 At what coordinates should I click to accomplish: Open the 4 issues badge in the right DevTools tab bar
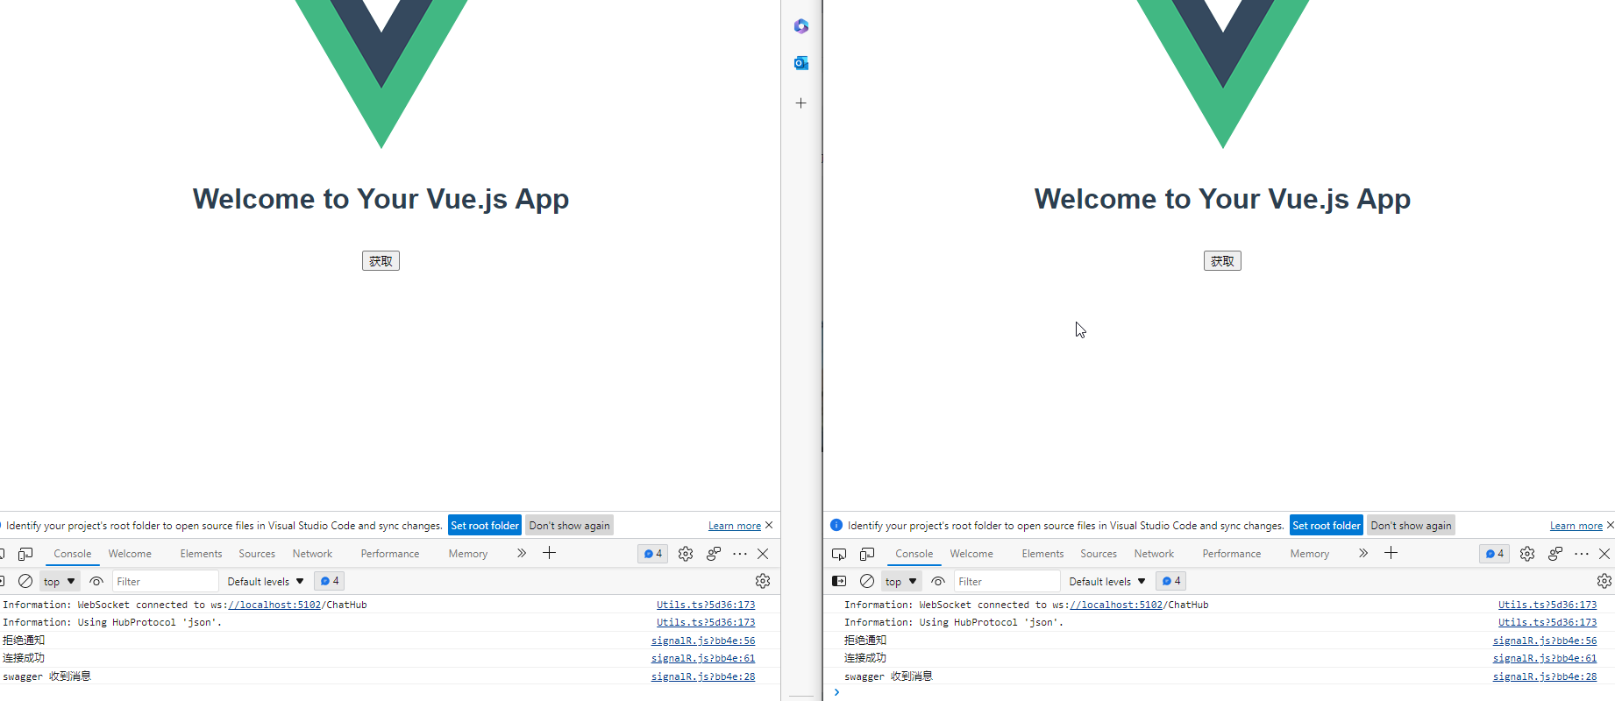(x=1495, y=554)
